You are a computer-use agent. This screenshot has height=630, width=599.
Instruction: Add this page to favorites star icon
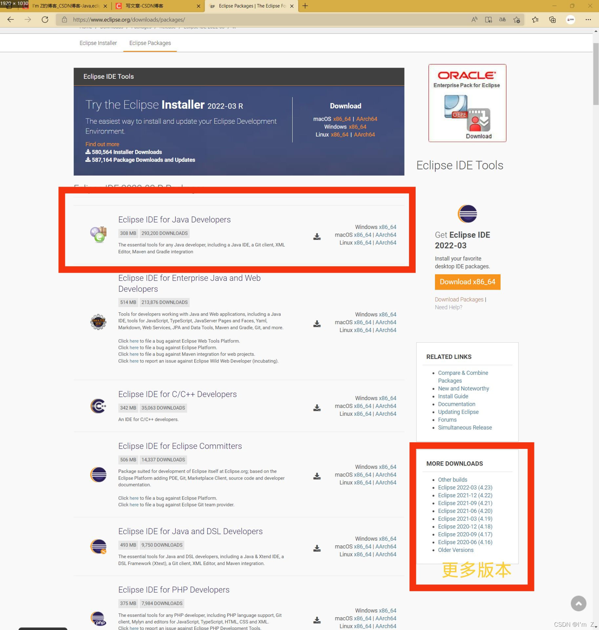(x=517, y=20)
